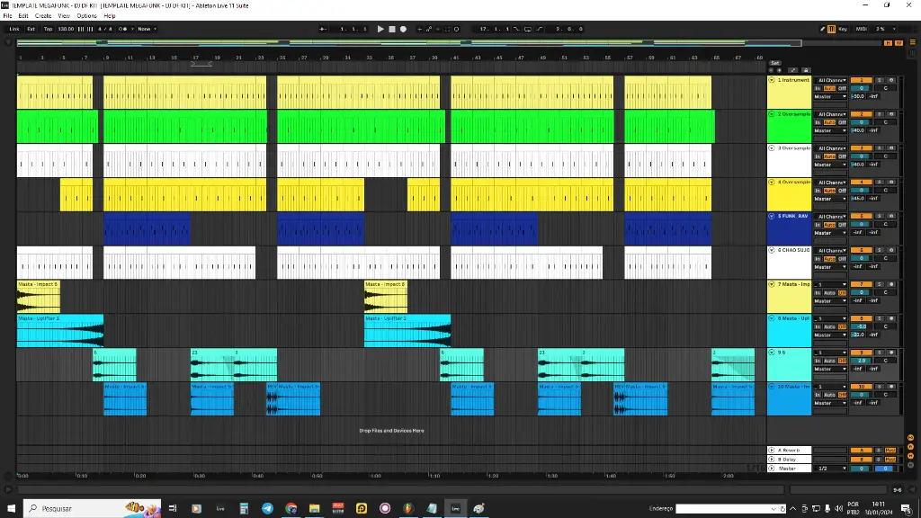The image size is (921, 518).
Task: Toggle the orange H height button
Action: pos(888,43)
